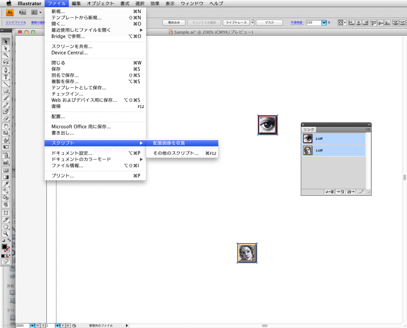Screen dimensions: 407x328
Task: Collapse the Links panel with the double arrows
Action: [369, 124]
